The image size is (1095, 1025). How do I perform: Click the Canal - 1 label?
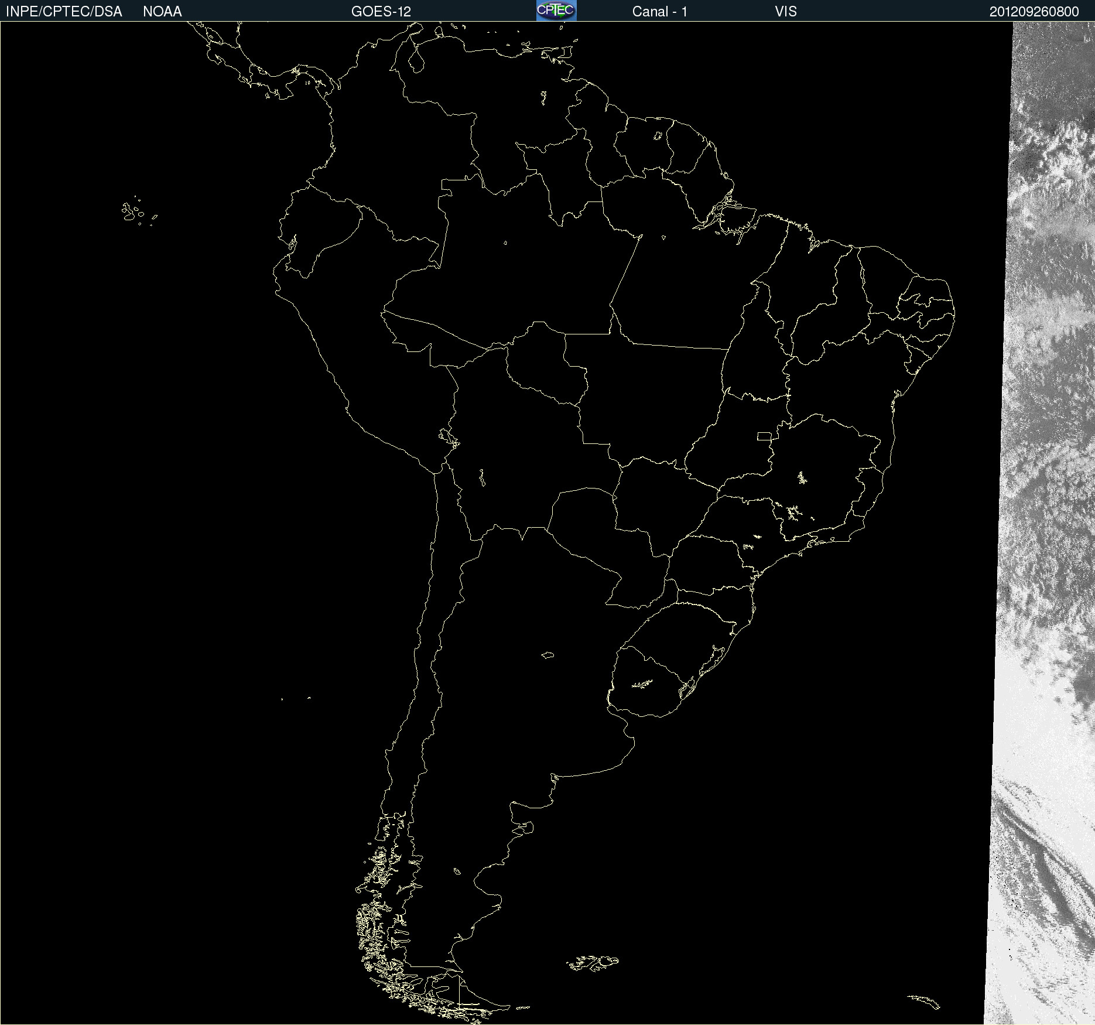coord(660,12)
